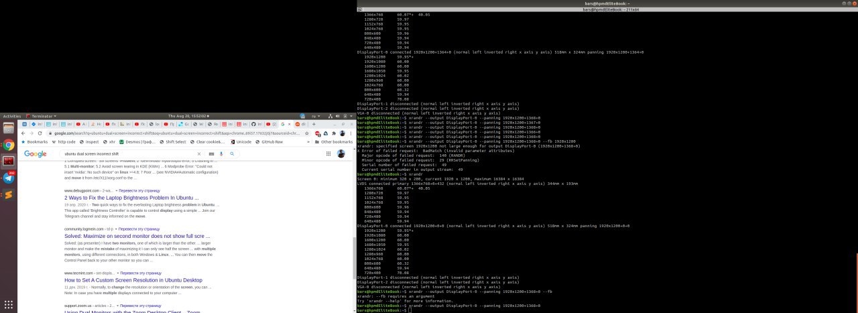858x313 pixels.
Task: Open the Google apps grid
Action: 328,153
